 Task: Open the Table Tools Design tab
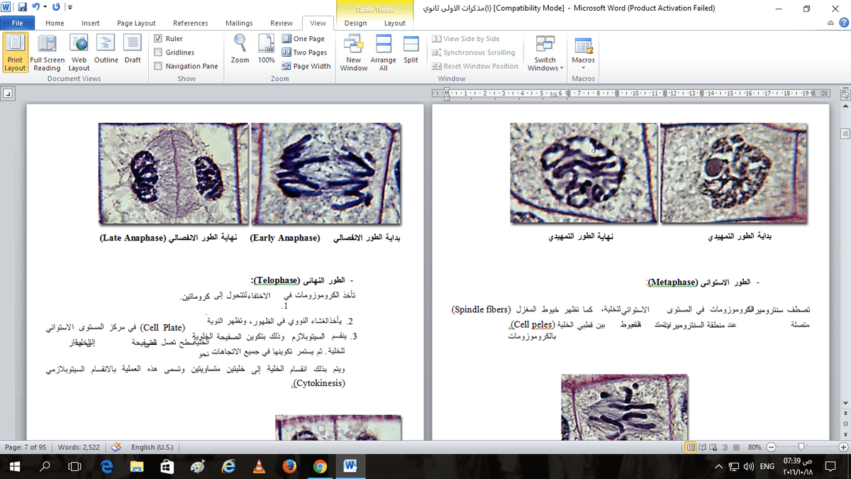coord(355,23)
